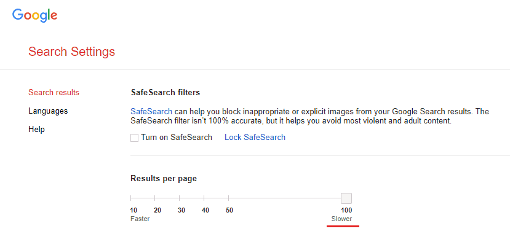Image resolution: width=510 pixels, height=234 pixels.
Task: Click the Turn on SafeSearch label text
Action: [x=177, y=138]
